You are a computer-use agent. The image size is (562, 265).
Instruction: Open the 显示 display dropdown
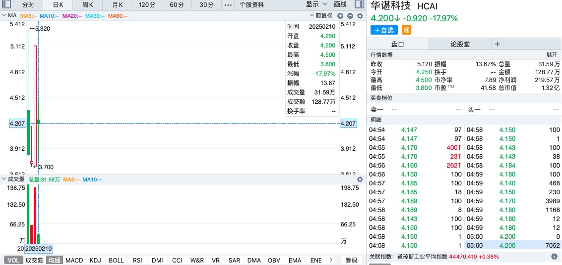(316, 4)
